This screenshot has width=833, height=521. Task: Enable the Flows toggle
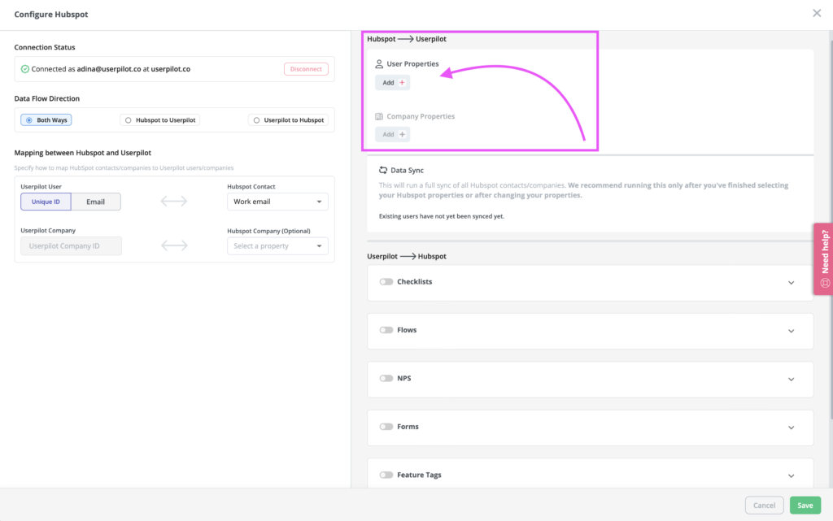click(x=386, y=330)
